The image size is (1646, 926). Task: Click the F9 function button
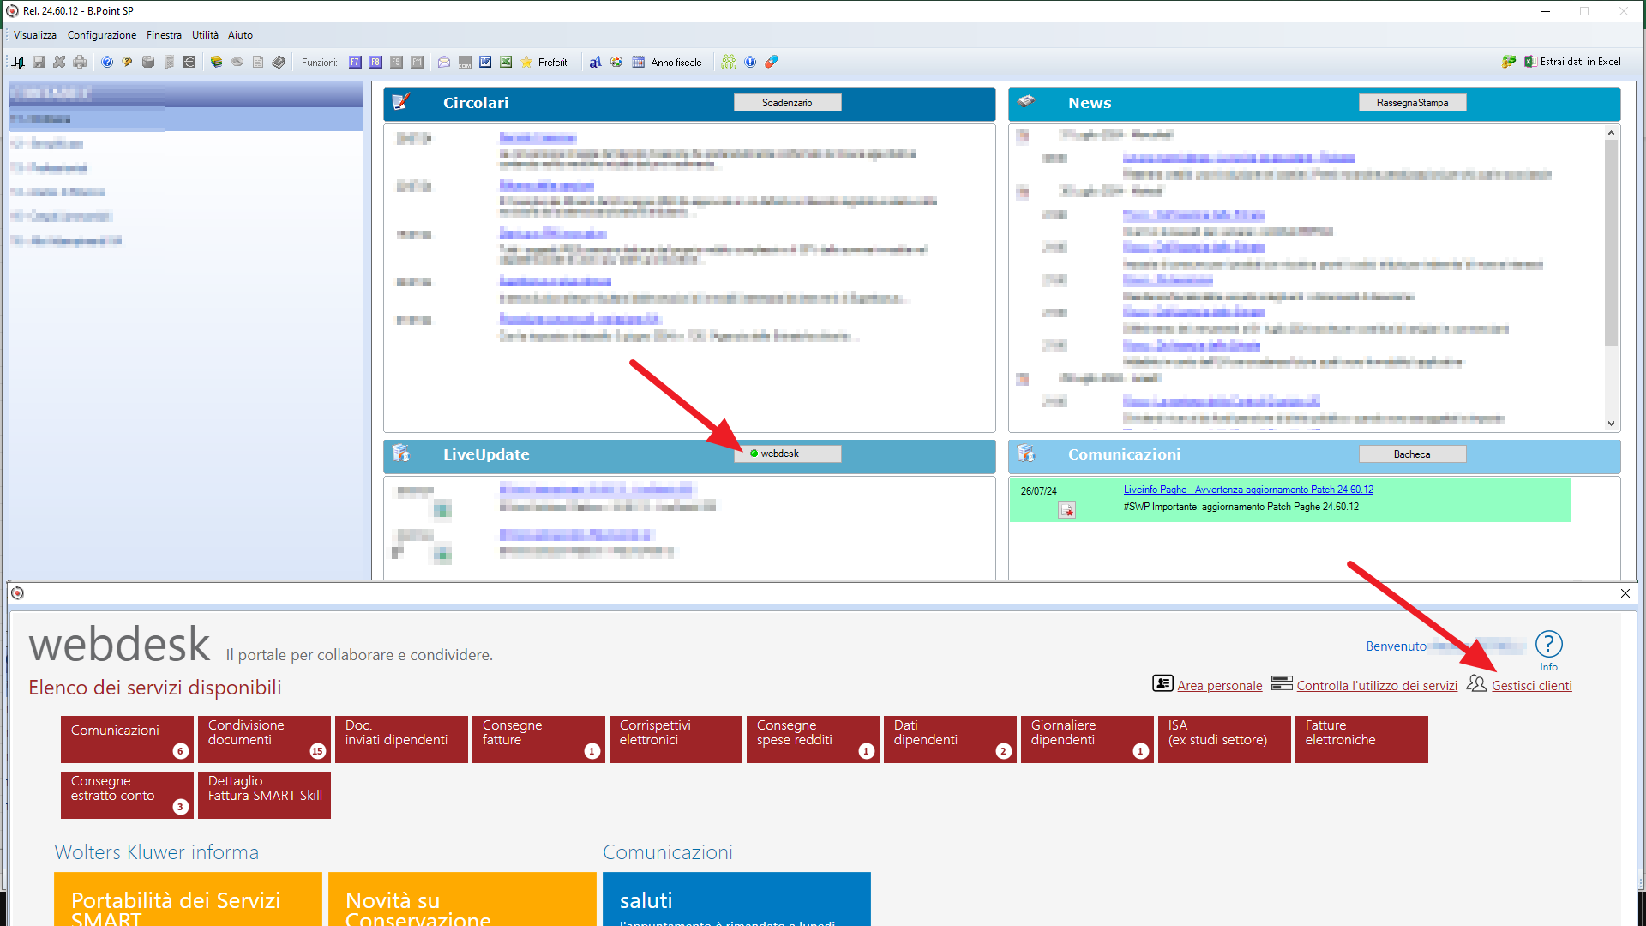point(397,62)
